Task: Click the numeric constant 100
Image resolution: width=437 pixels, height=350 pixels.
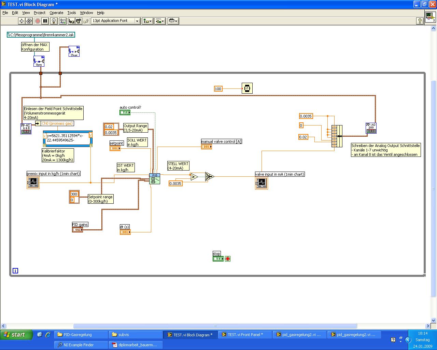Action: [x=218, y=89]
